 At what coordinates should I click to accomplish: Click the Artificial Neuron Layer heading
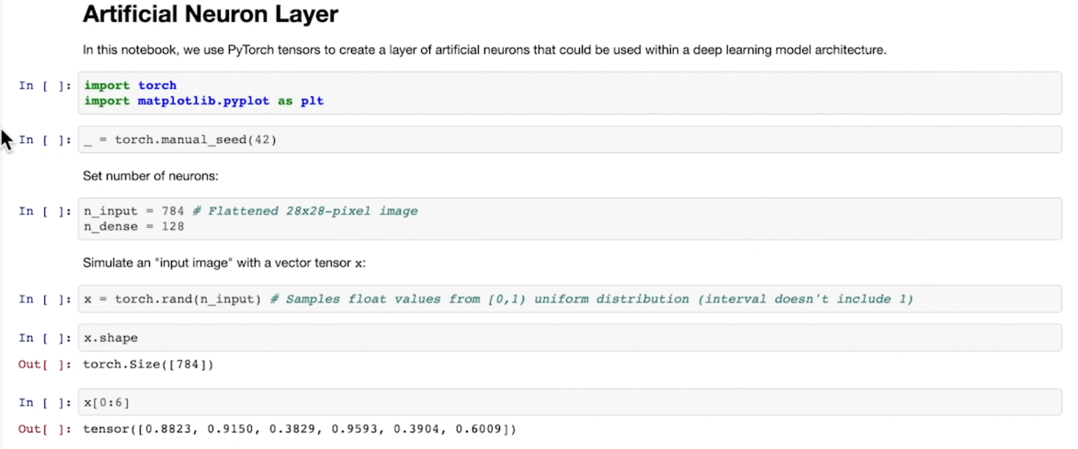(x=210, y=14)
